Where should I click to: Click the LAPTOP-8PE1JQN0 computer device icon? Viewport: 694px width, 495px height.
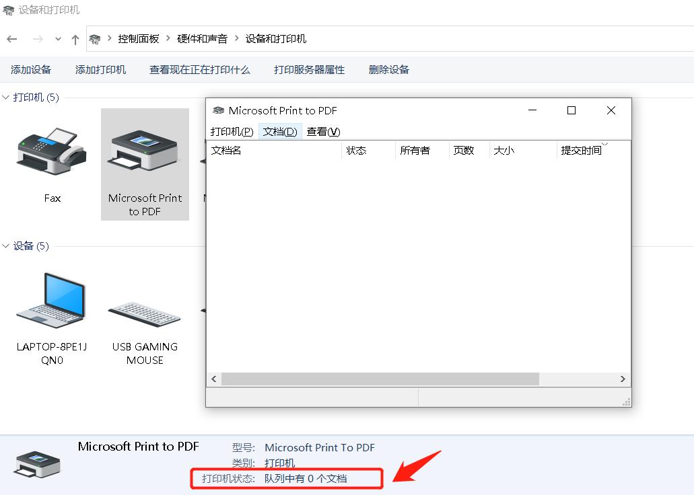pos(50,299)
